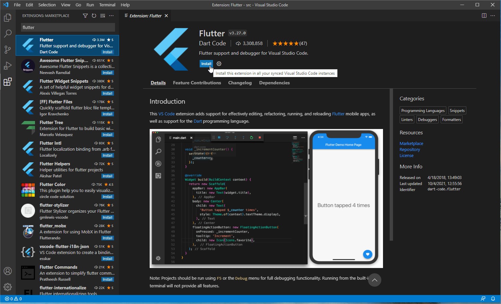Open the Flutter link in introduction

(338, 114)
